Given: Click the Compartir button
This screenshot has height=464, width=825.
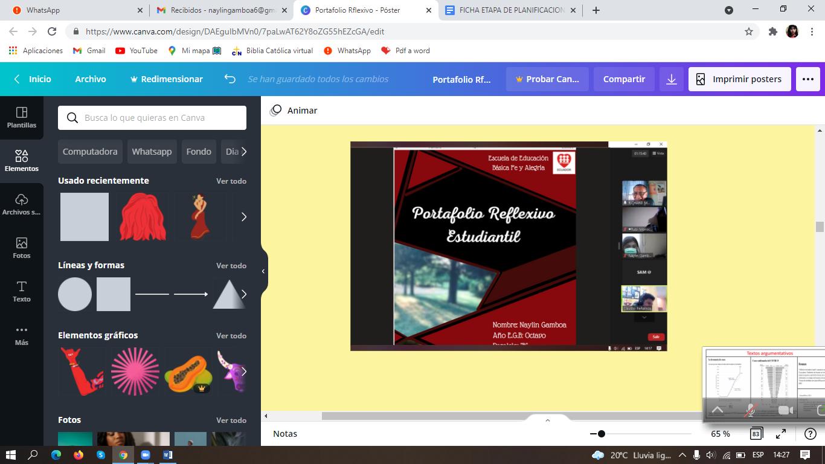Looking at the screenshot, I should tap(624, 79).
